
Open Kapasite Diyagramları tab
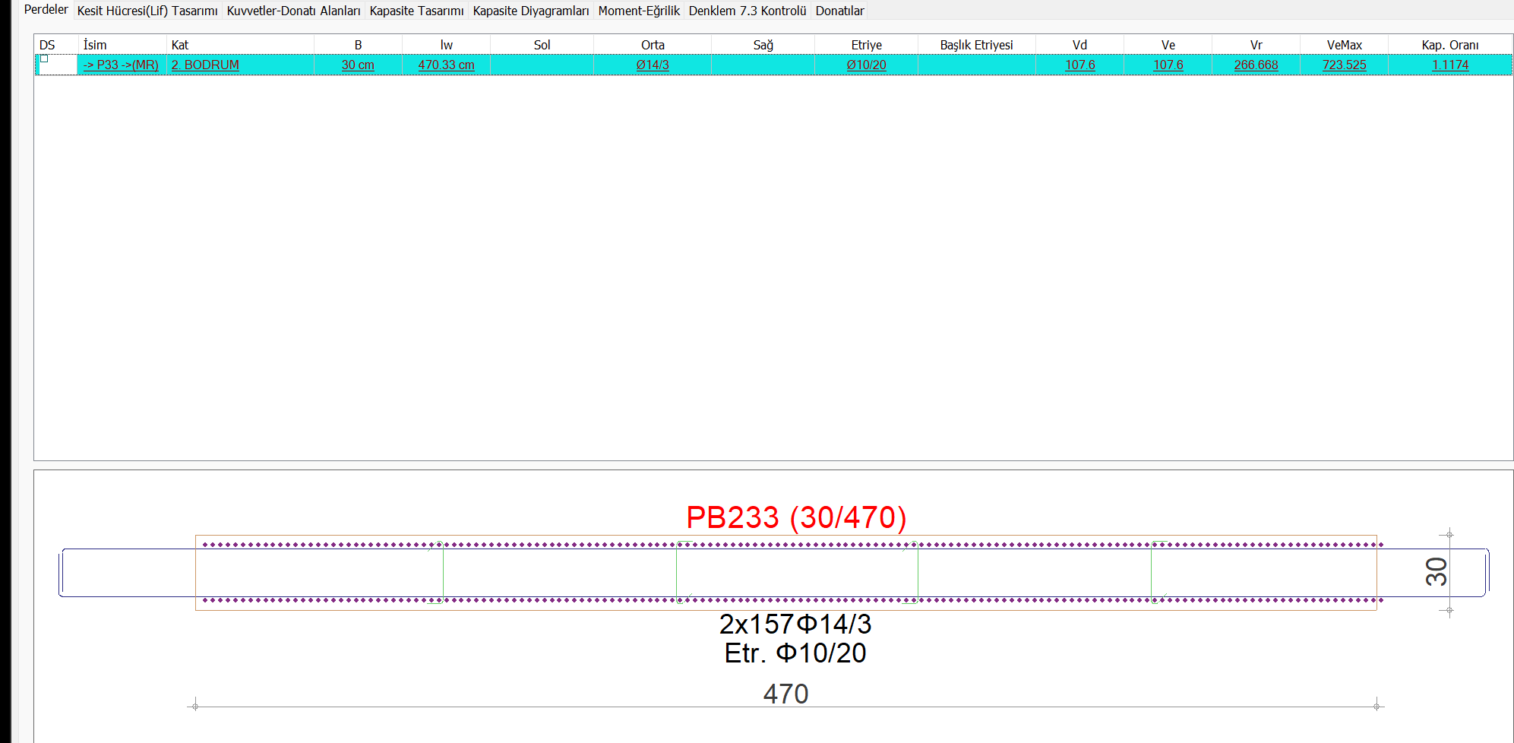[x=530, y=11]
